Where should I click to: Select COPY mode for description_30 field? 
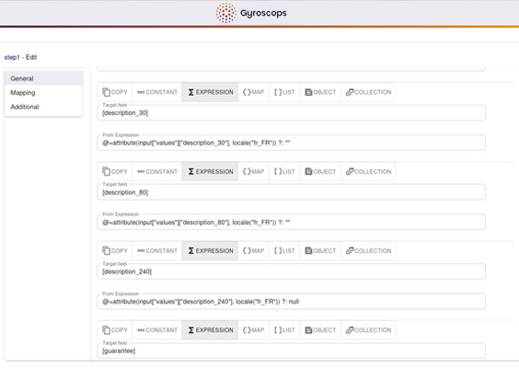pyautogui.click(x=115, y=92)
